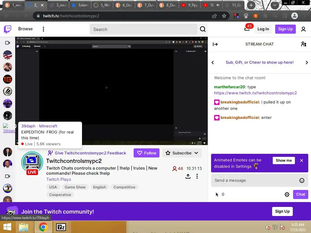
Task: Show next item in chat gift banner
Action: click(x=307, y=62)
